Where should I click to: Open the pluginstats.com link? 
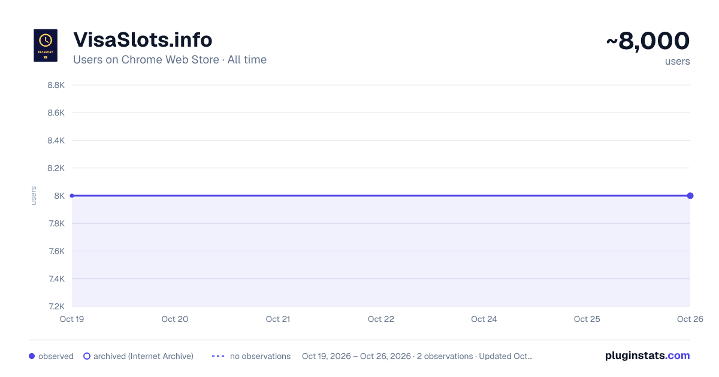[647, 355]
